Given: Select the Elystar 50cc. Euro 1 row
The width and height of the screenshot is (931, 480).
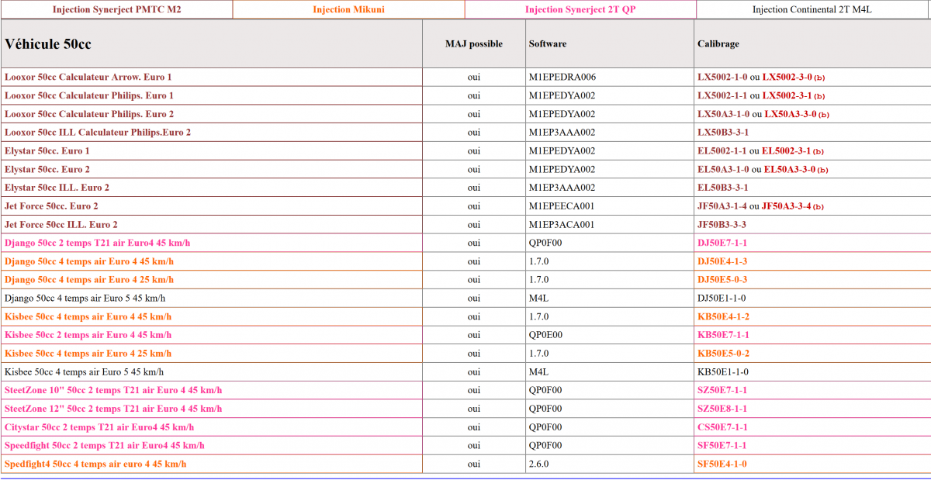Looking at the screenshot, I should click(x=47, y=151).
